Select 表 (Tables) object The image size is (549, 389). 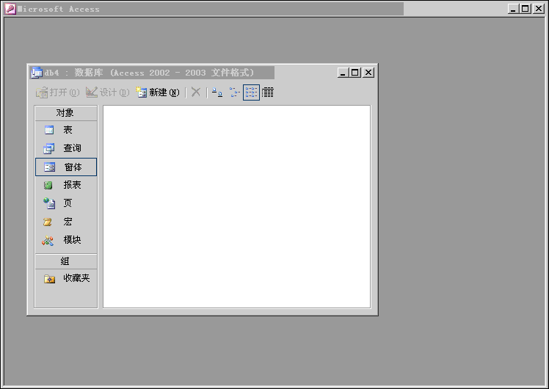coord(66,130)
